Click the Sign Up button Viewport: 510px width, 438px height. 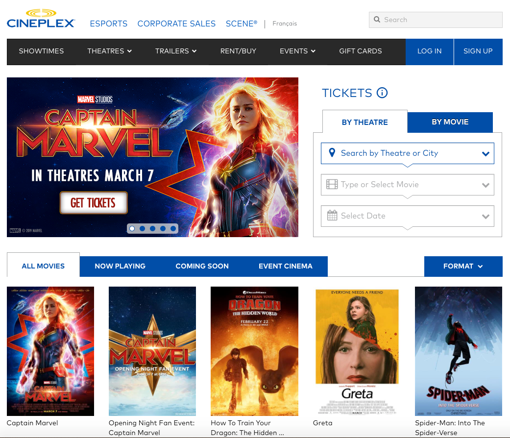[478, 51]
